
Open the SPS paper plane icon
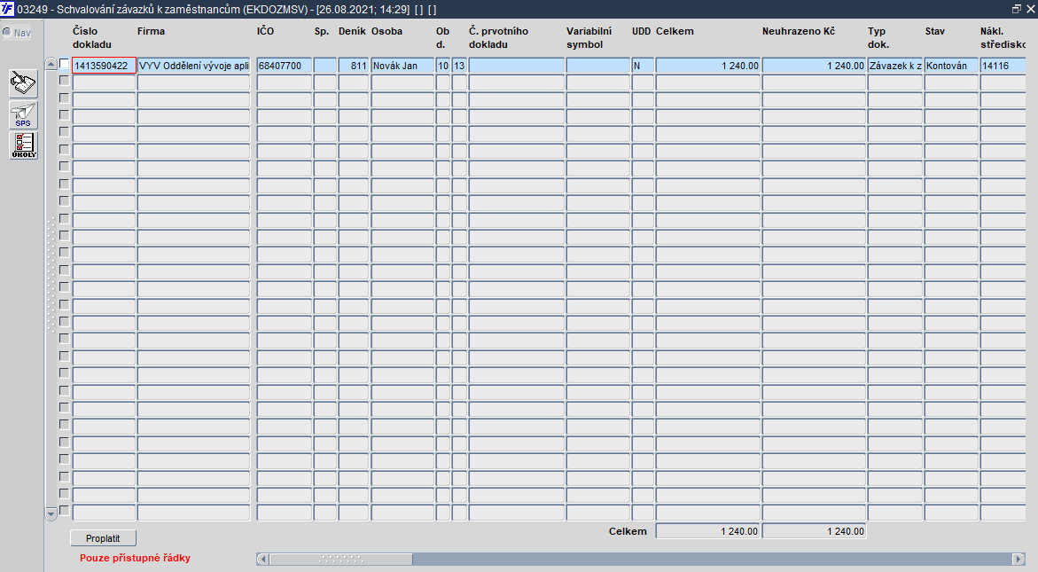[23, 115]
